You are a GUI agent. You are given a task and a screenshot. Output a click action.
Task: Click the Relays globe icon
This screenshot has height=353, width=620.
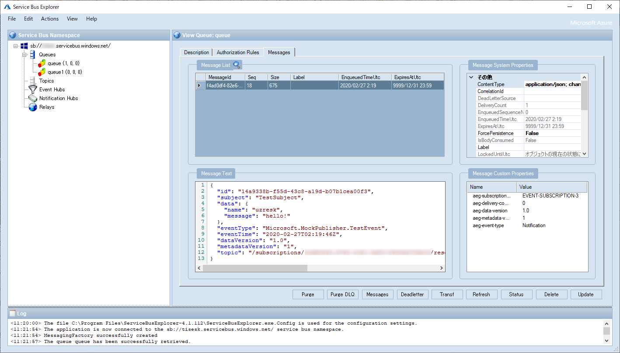coord(33,107)
